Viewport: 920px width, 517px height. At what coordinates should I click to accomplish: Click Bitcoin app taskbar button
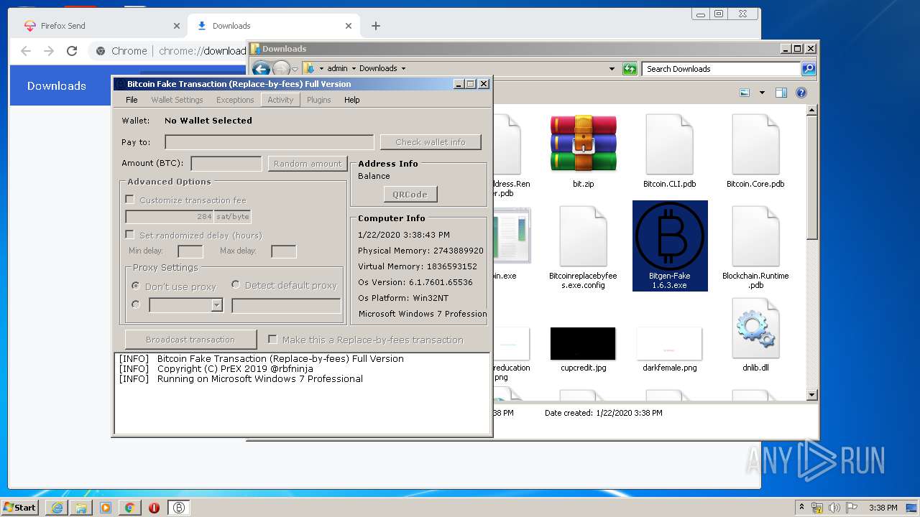tap(179, 508)
